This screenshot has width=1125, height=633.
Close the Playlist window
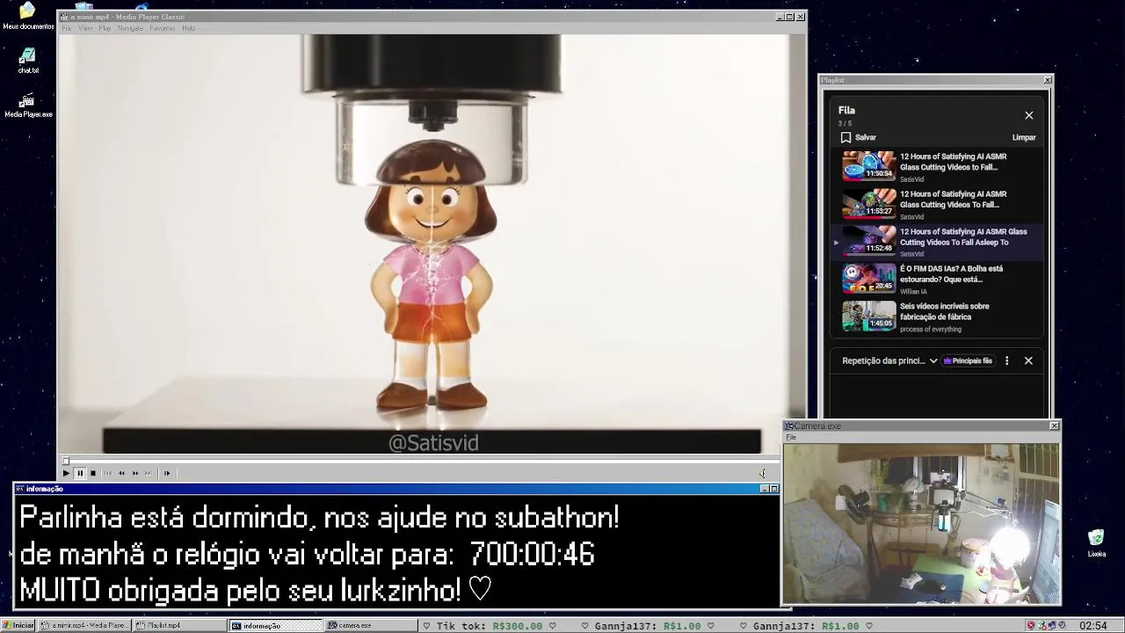(x=1048, y=80)
